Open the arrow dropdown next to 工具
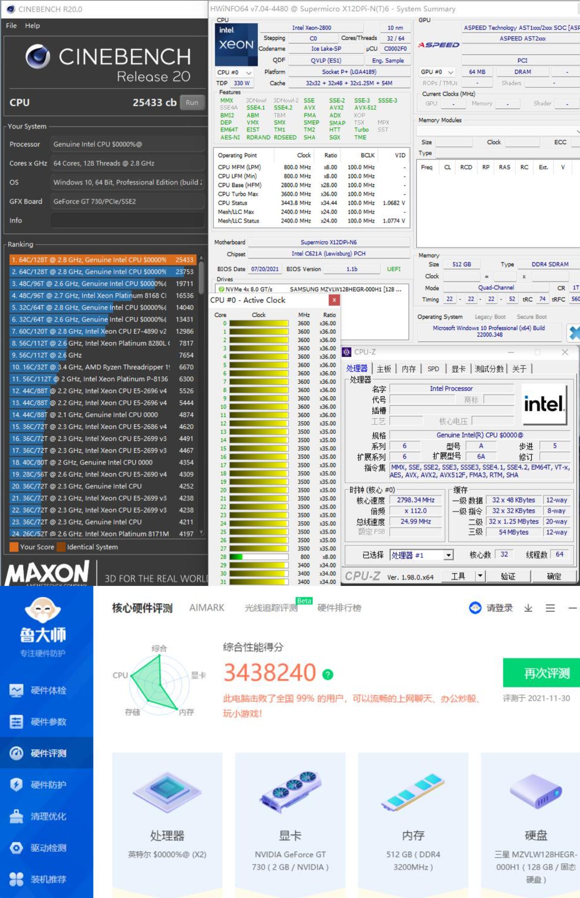 [x=480, y=576]
